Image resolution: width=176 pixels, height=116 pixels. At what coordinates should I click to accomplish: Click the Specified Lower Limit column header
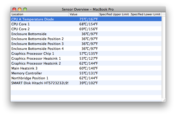[146, 14]
